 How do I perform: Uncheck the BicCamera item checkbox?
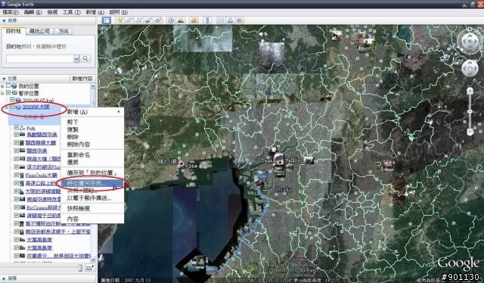pyautogui.click(x=17, y=207)
